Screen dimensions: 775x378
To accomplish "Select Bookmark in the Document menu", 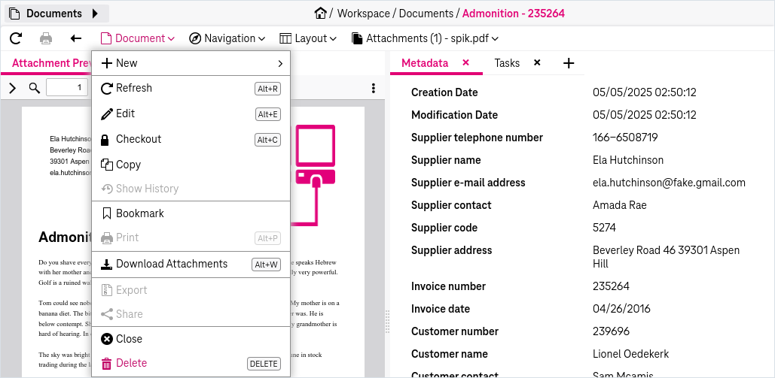I will 191,213.
